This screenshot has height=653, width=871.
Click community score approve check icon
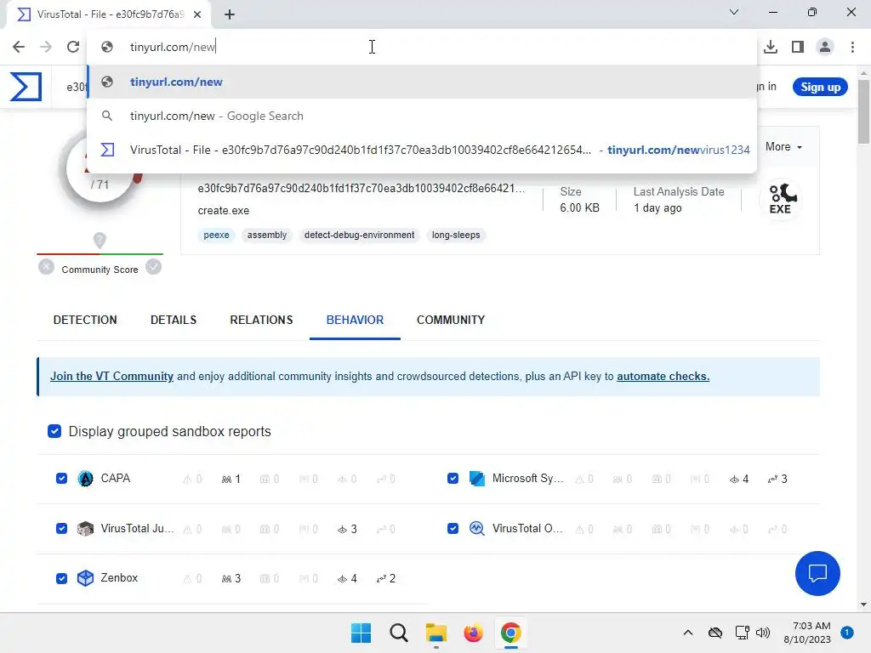(x=153, y=267)
